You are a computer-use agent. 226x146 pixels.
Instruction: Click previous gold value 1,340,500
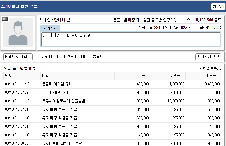point(141,109)
